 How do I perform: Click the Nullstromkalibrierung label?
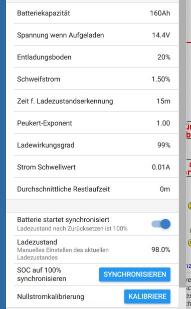pos(51,296)
